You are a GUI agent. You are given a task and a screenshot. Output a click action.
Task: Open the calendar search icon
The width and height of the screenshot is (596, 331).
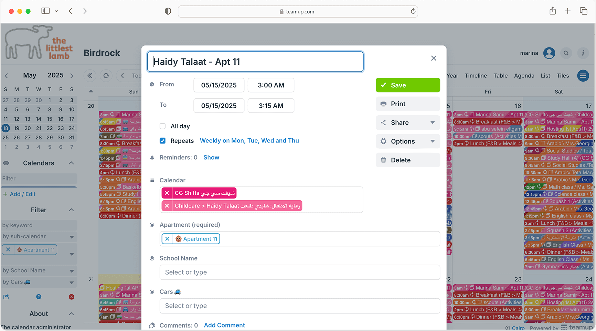pos(566,53)
